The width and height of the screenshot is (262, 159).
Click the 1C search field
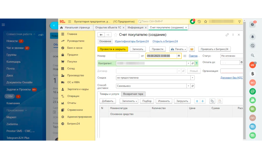pyautogui.click(x=163, y=21)
